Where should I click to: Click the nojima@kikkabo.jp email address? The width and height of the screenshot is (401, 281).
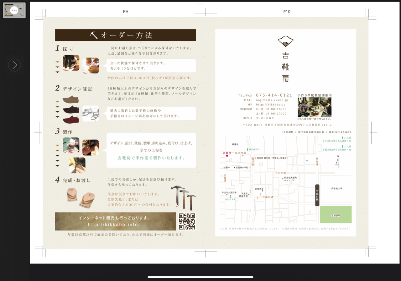tap(272, 100)
